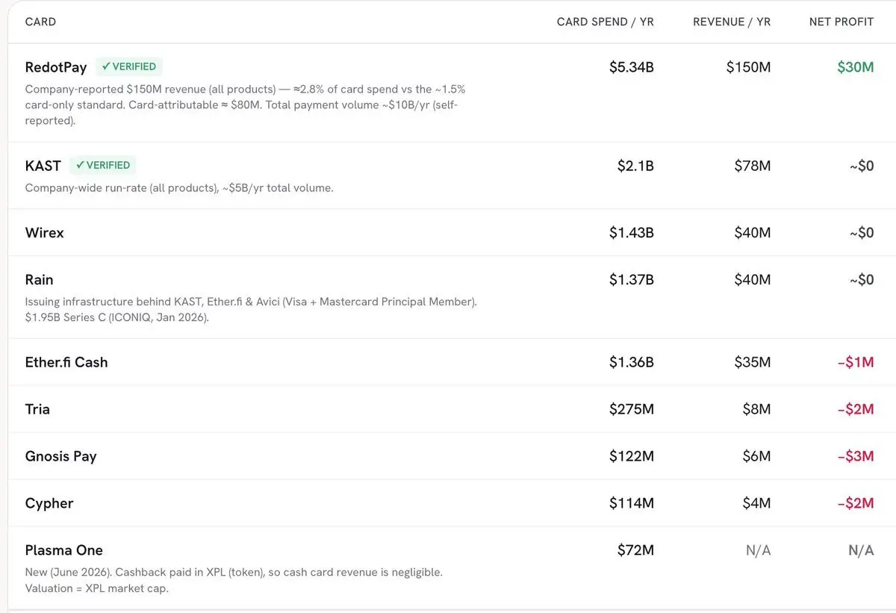Click the Tria card name
Viewport: 896px width, 613px height.
[37, 409]
